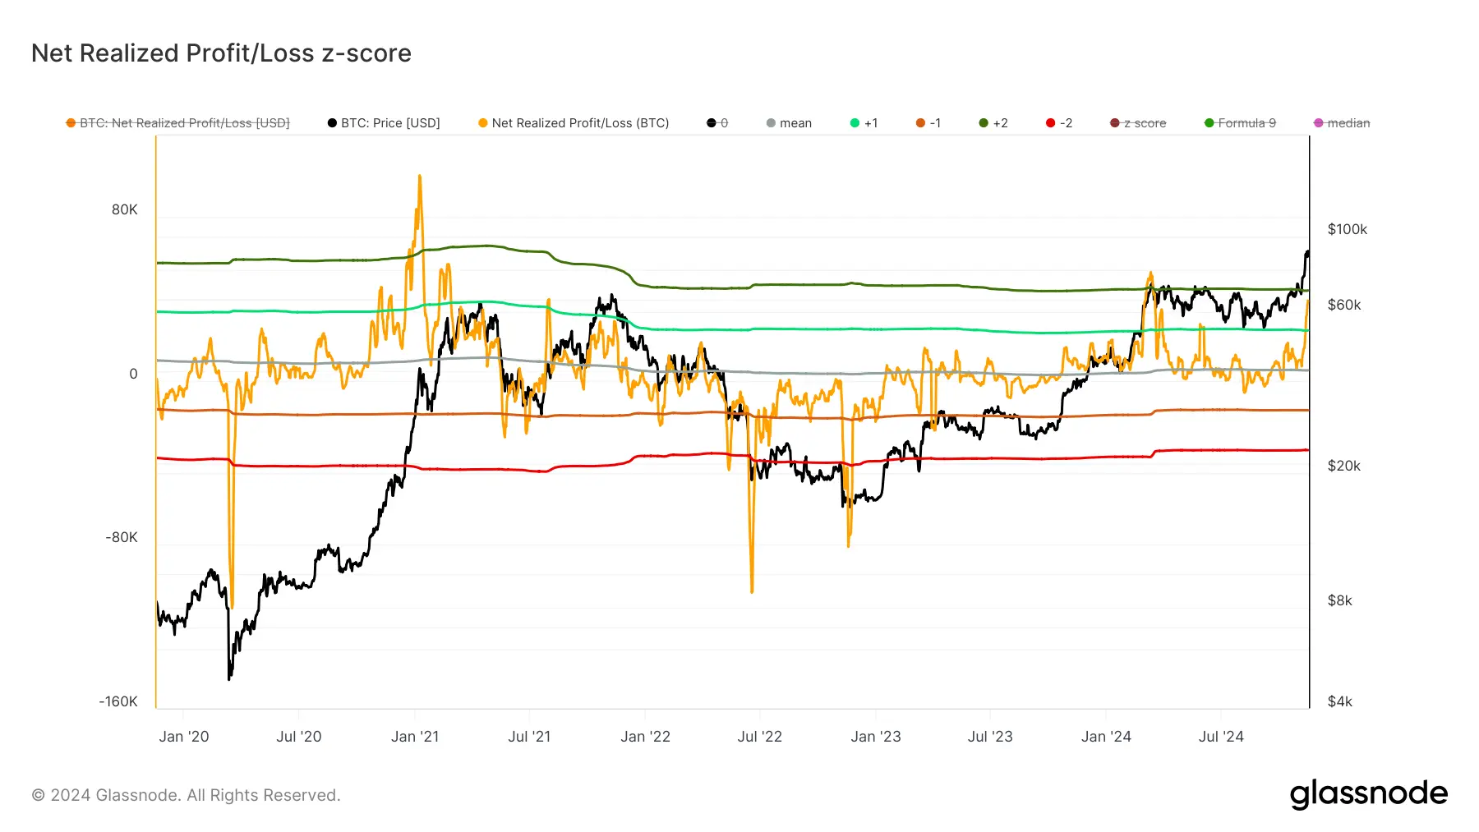This screenshot has height=832, width=1479.
Task: Click the Jan '22 x-axis label
Action: pyautogui.click(x=646, y=737)
